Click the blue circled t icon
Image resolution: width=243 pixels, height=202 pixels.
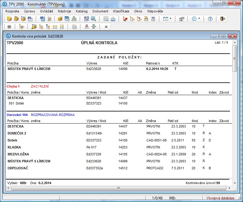pos(194,19)
